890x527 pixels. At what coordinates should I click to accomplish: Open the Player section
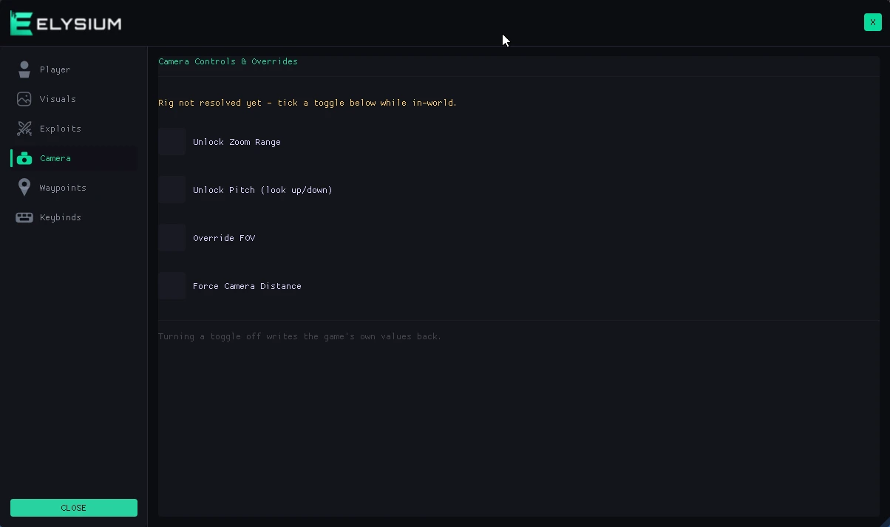click(74, 69)
